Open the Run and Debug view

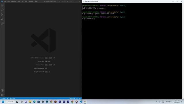(2, 19)
